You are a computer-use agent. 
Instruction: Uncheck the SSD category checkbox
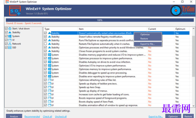click(x=6, y=47)
